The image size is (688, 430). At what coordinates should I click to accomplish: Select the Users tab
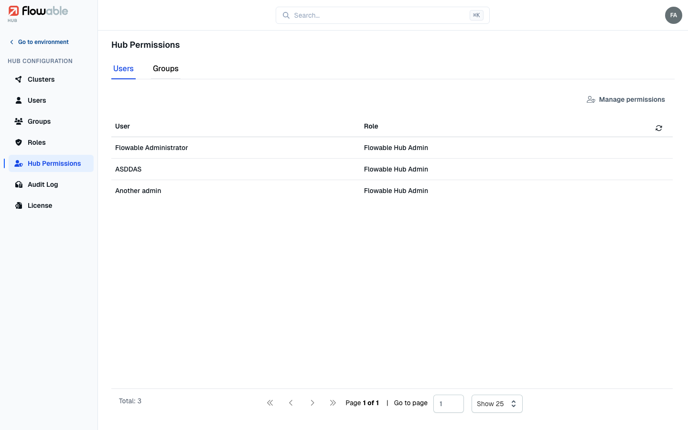123,69
